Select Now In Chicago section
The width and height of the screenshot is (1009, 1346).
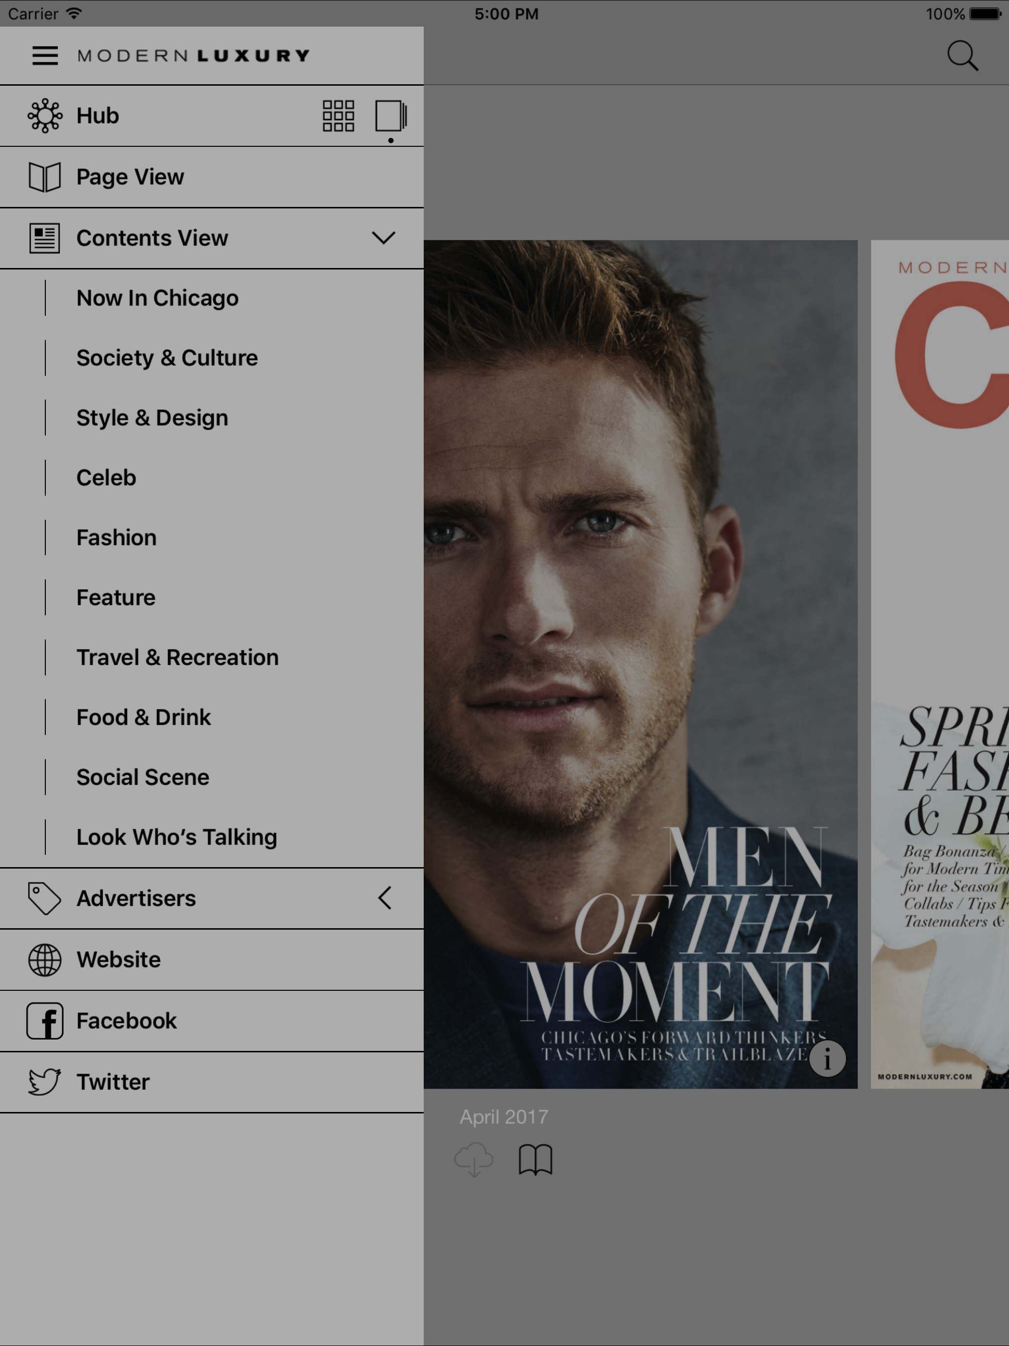pos(157,298)
